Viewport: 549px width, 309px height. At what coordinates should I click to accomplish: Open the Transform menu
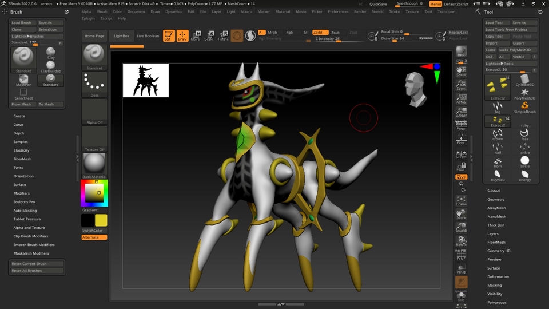coord(447,11)
